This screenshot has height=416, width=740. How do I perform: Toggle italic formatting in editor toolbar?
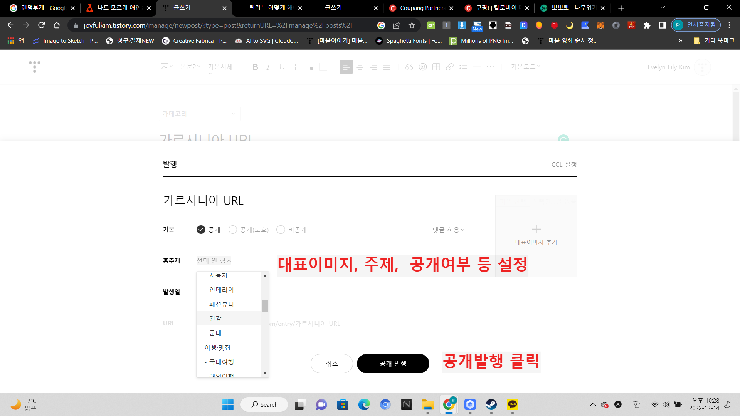(268, 67)
